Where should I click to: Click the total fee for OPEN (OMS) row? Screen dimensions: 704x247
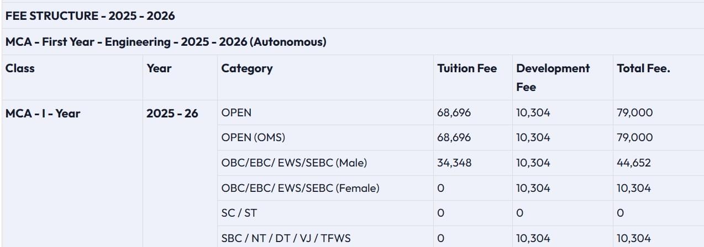point(634,138)
